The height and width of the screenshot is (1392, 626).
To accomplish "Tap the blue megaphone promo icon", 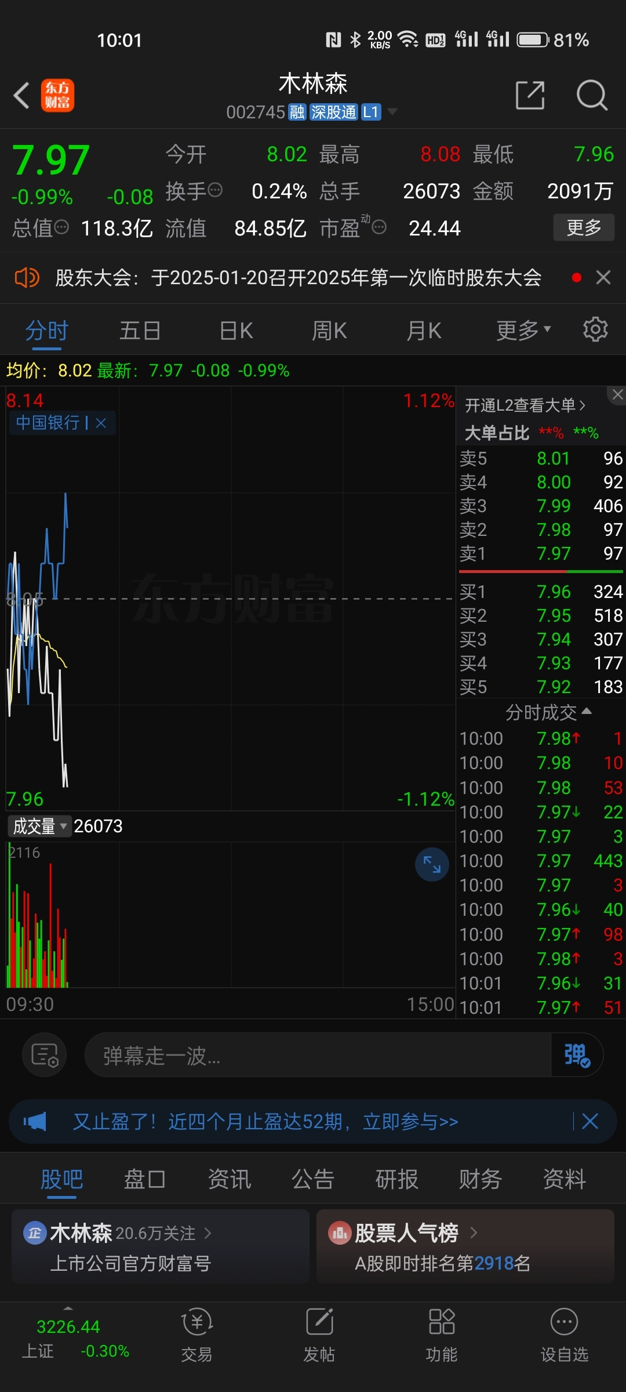I will tap(35, 1121).
